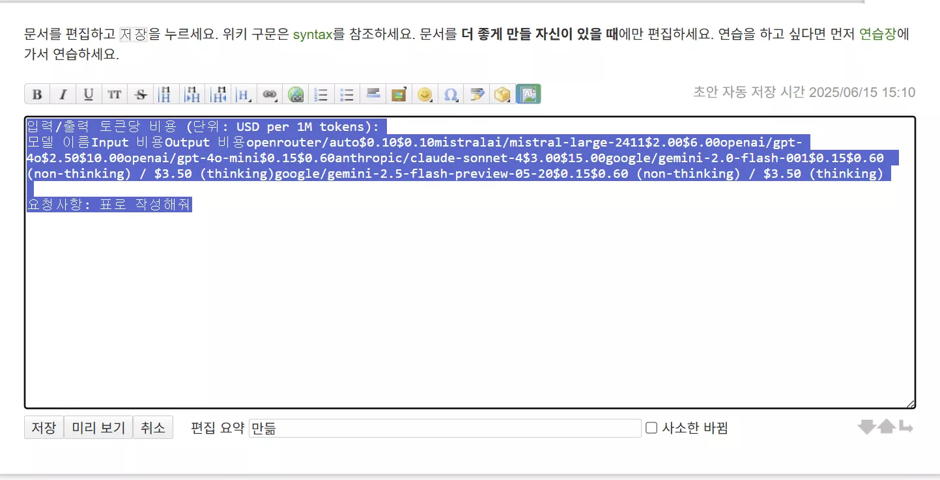Insert an external link using the globe icon
The image size is (940, 480).
click(296, 94)
